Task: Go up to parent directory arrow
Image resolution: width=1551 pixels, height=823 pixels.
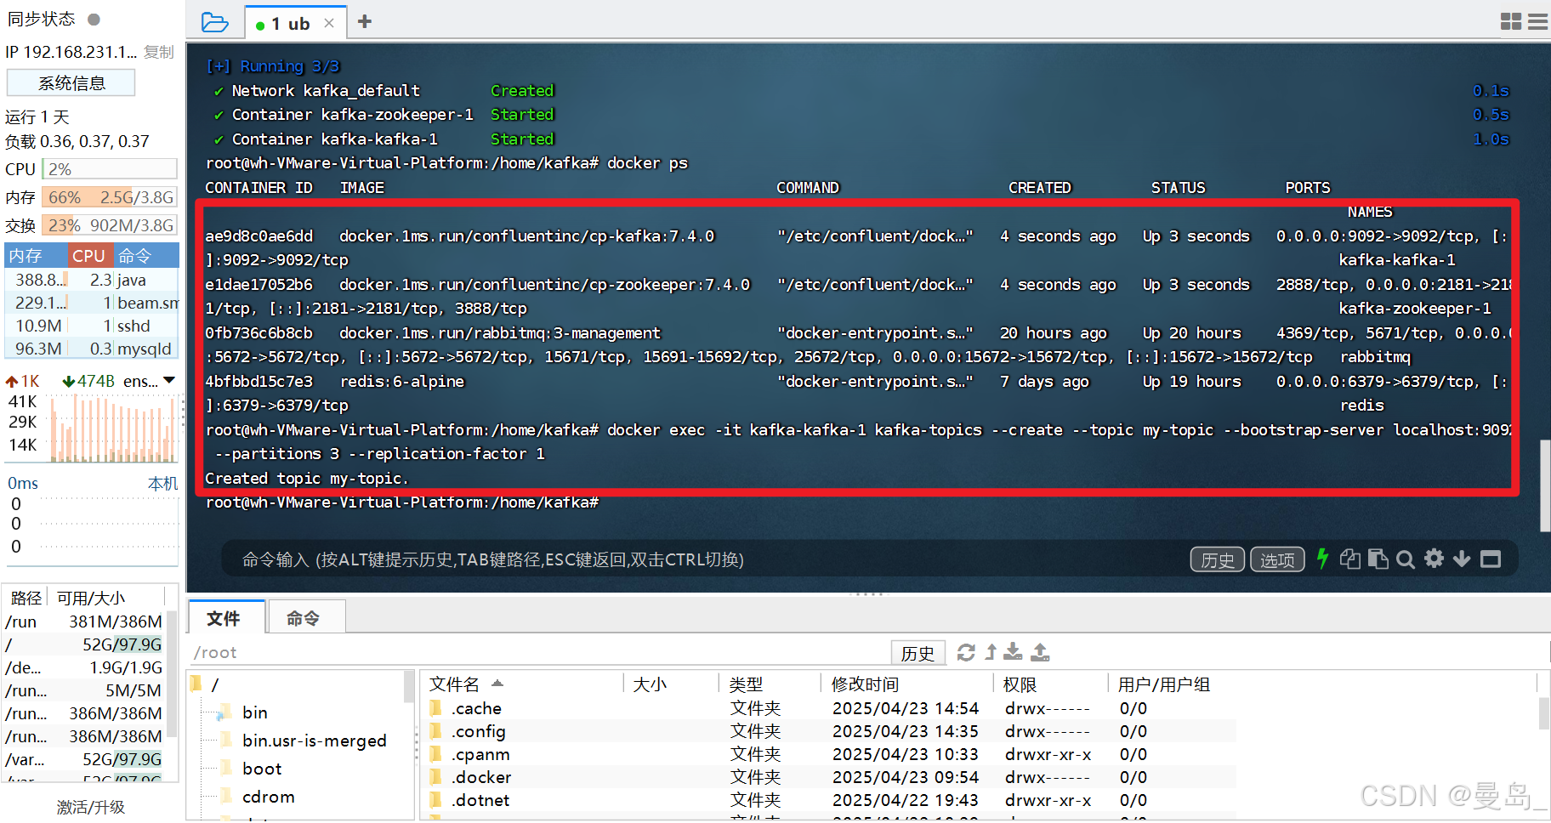Action: 991,652
